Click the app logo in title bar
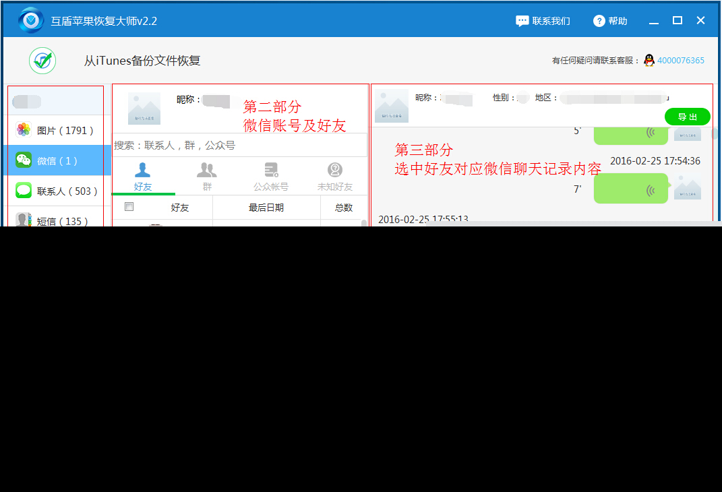722x492 pixels. [31, 20]
